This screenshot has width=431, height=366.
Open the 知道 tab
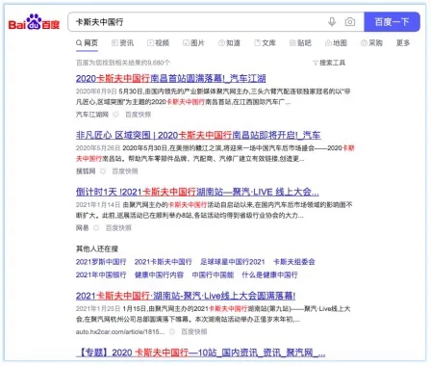coord(229,43)
